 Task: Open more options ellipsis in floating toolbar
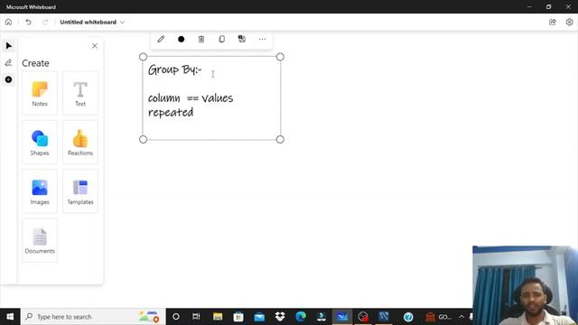pyautogui.click(x=262, y=39)
